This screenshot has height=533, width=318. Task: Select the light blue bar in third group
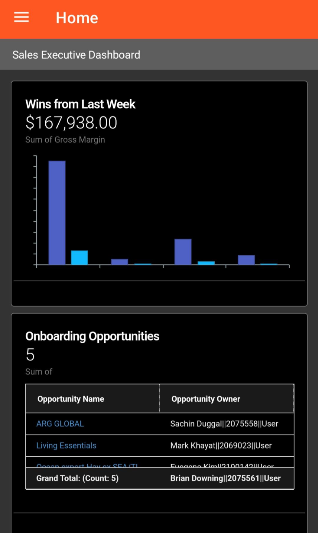click(206, 263)
